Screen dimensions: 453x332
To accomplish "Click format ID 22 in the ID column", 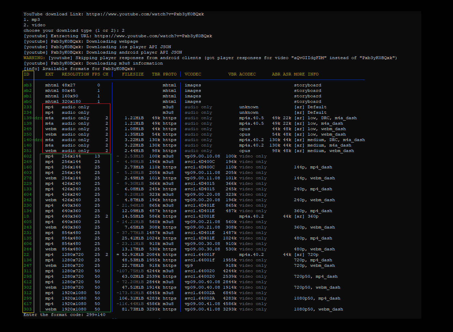I will (x=26, y=254).
